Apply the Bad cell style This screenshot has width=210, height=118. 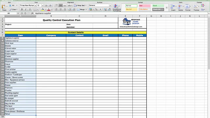point(145,6)
